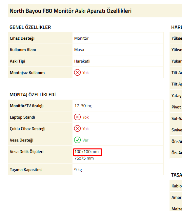Viewport: 182px width, 211px height.
Task: Click the red X icon in Laptop Standı row
Action: (x=77, y=117)
